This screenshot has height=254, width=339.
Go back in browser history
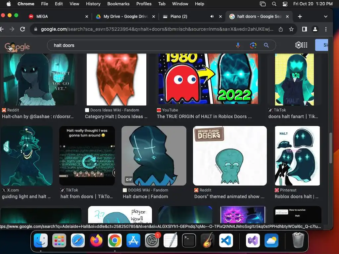point(2,29)
